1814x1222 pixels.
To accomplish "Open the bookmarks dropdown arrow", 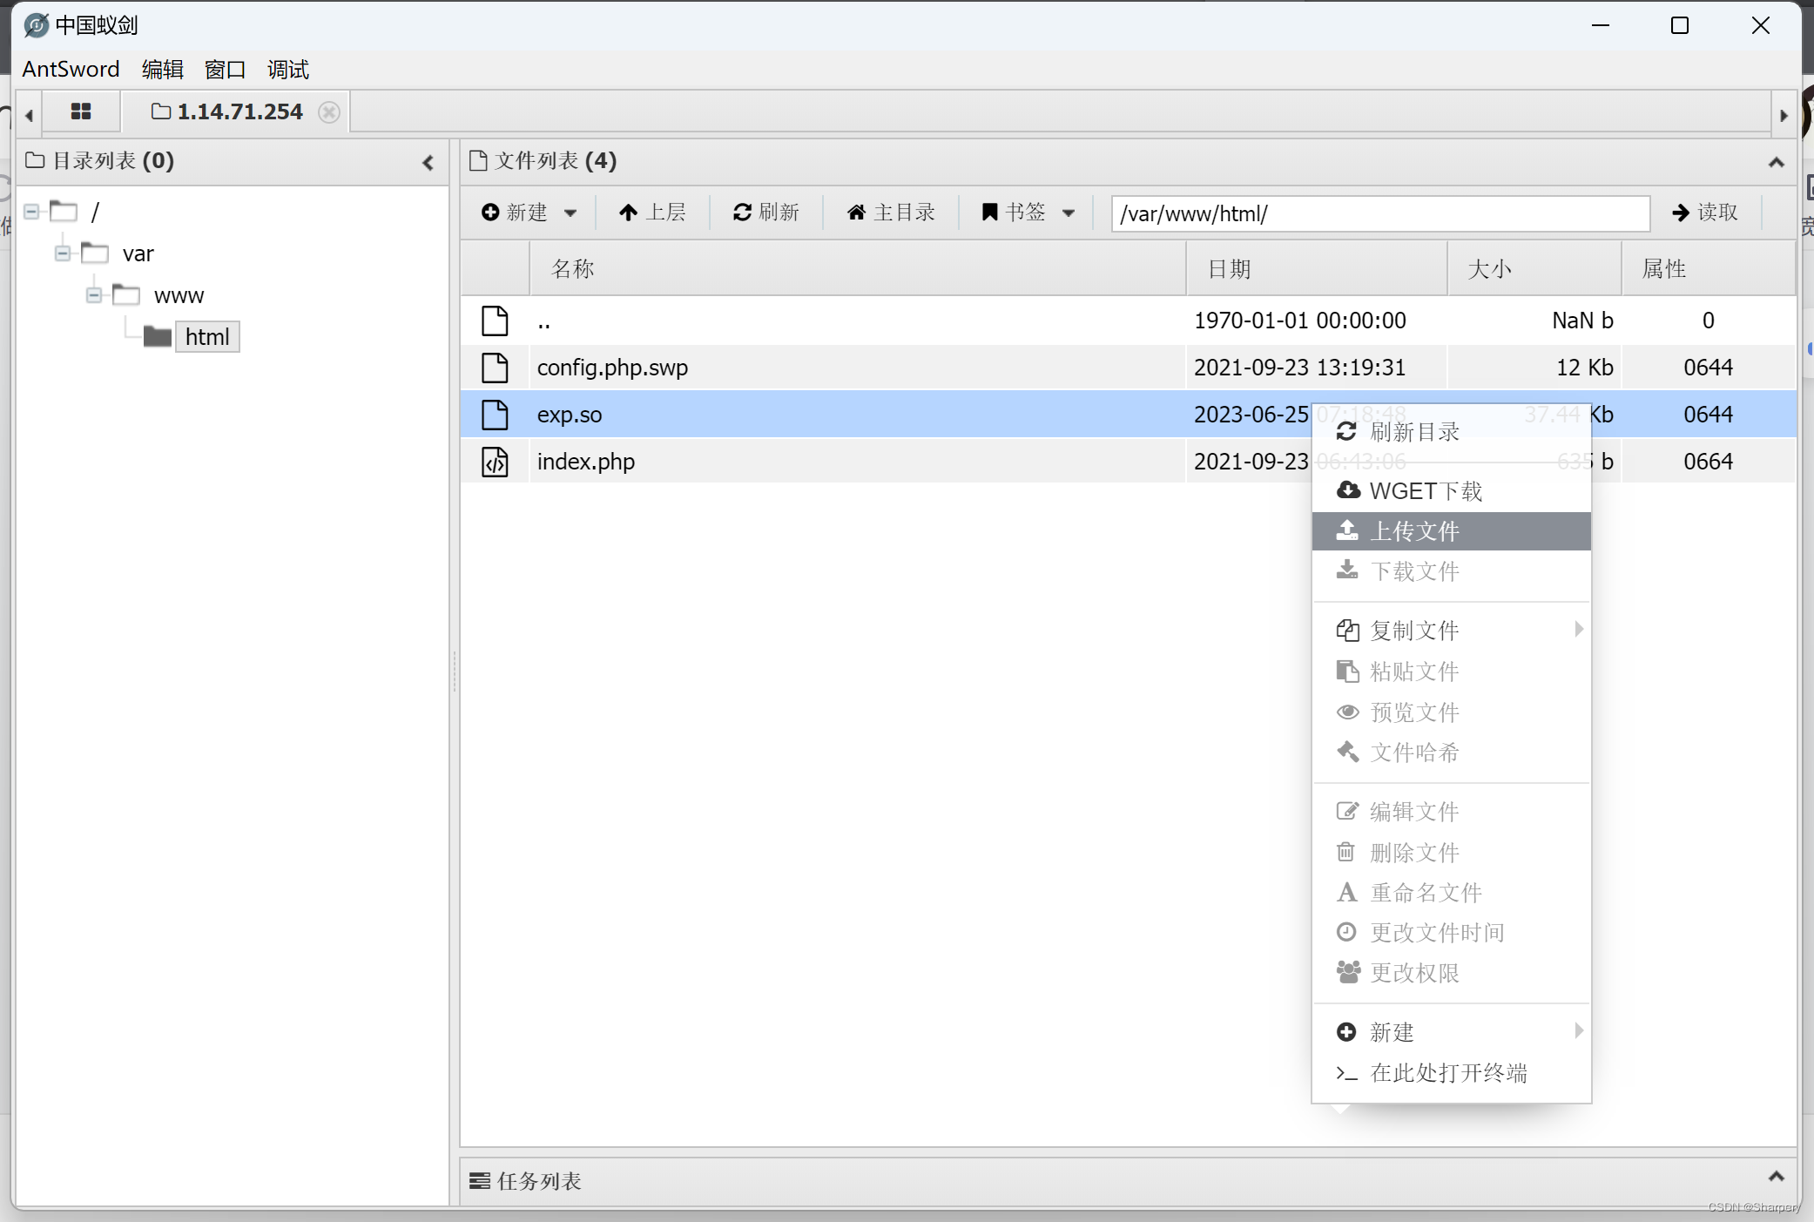I will point(1069,213).
